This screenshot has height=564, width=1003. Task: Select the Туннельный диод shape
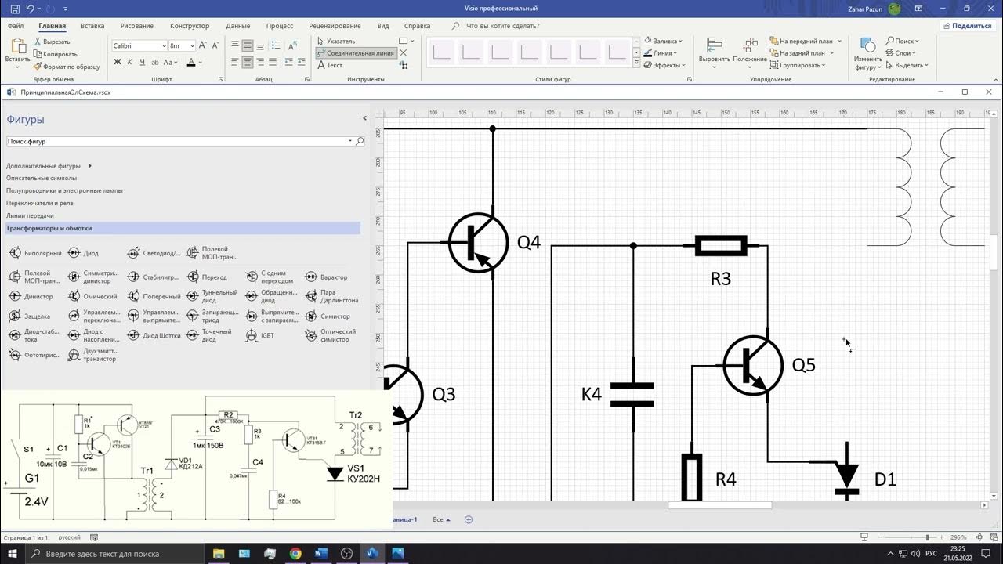coord(212,297)
